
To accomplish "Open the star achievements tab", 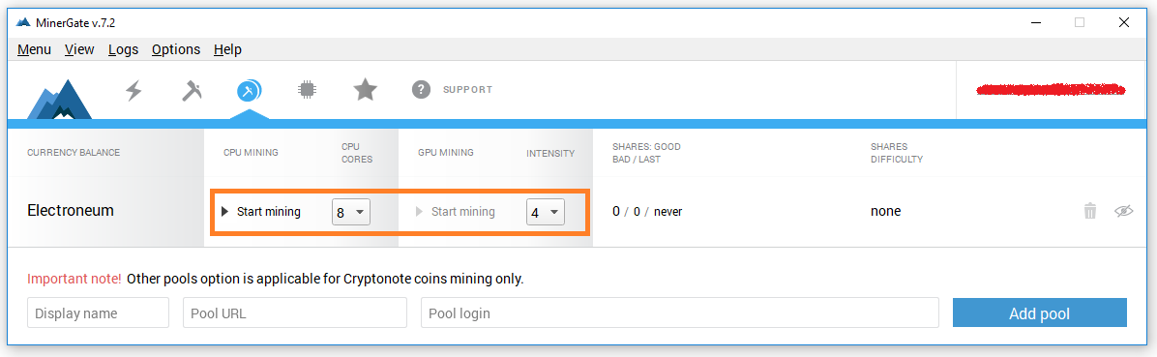I will (x=366, y=90).
